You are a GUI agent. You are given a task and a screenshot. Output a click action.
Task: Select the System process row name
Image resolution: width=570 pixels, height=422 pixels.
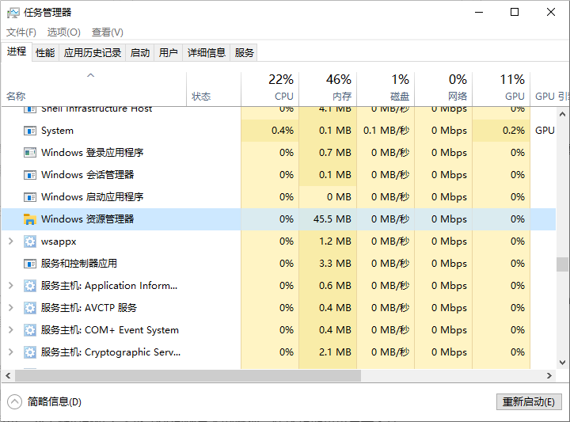57,131
